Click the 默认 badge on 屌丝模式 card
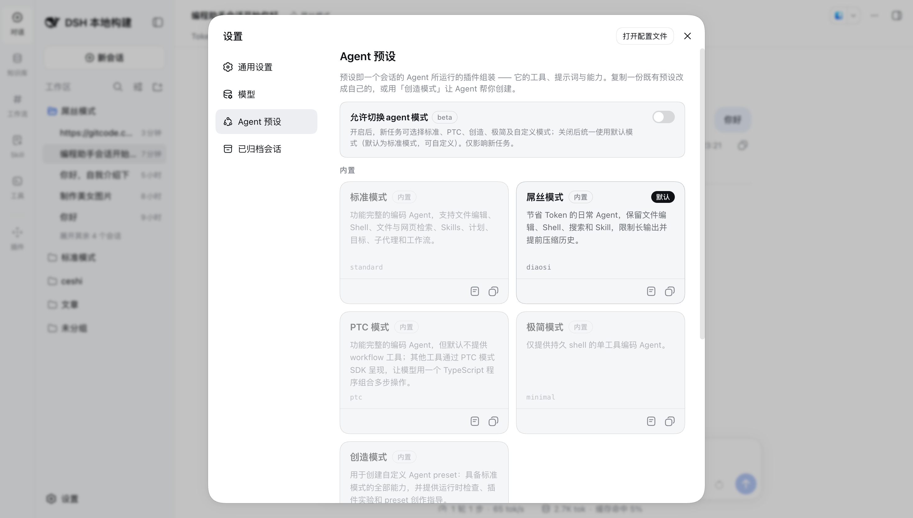This screenshot has height=518, width=913. click(x=663, y=197)
